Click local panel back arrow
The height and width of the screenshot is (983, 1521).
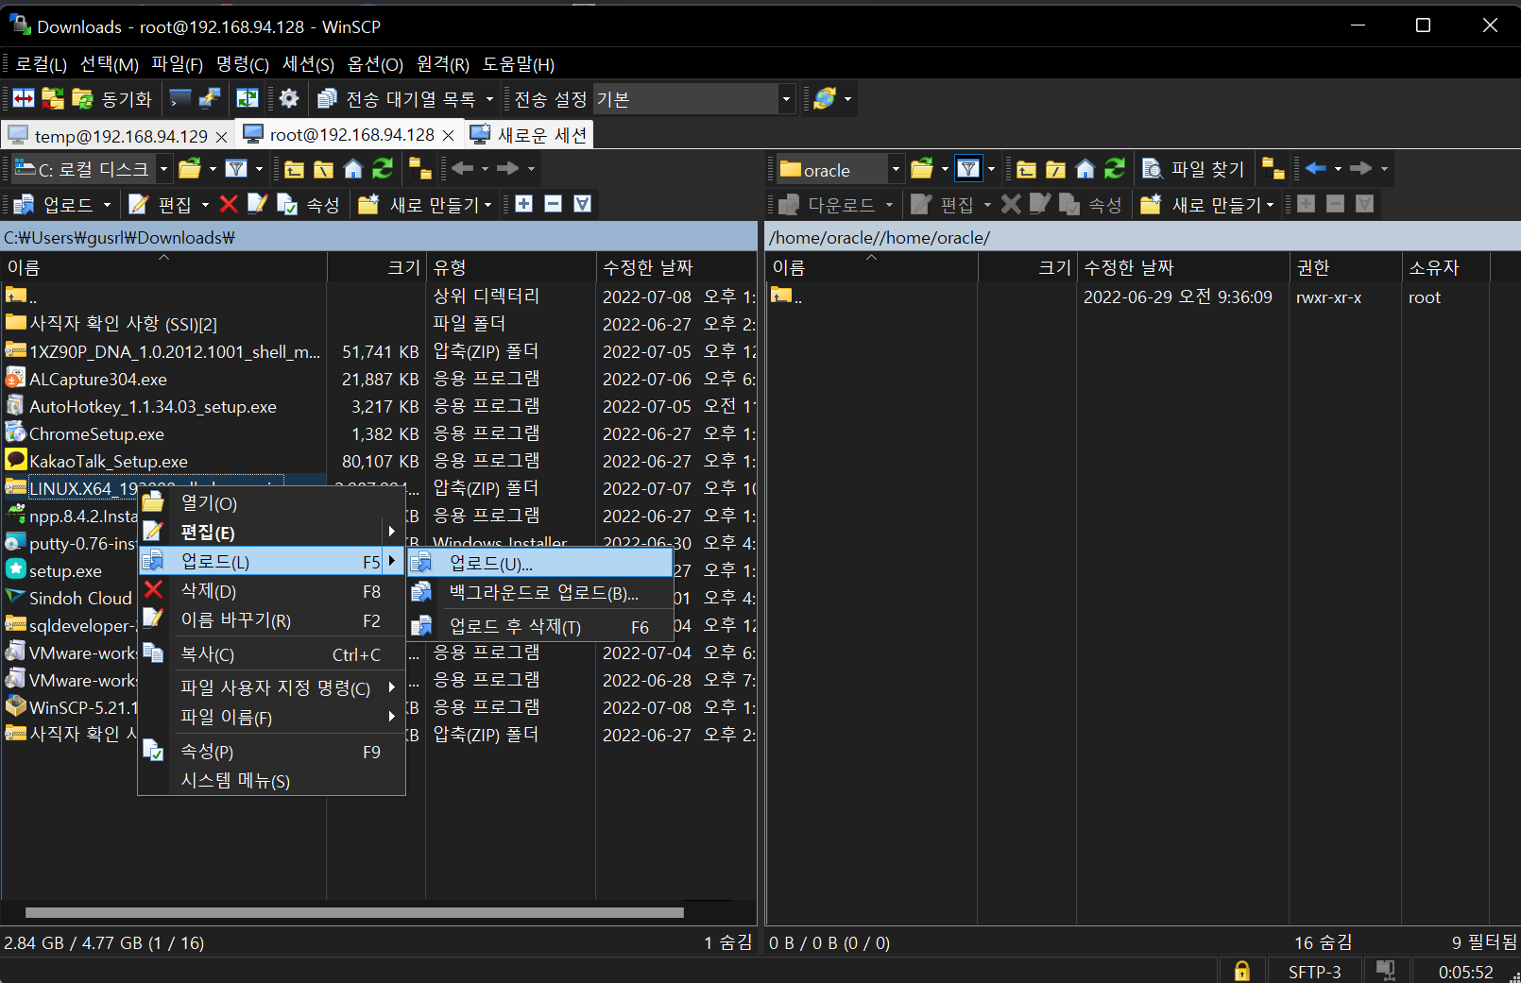462,169
